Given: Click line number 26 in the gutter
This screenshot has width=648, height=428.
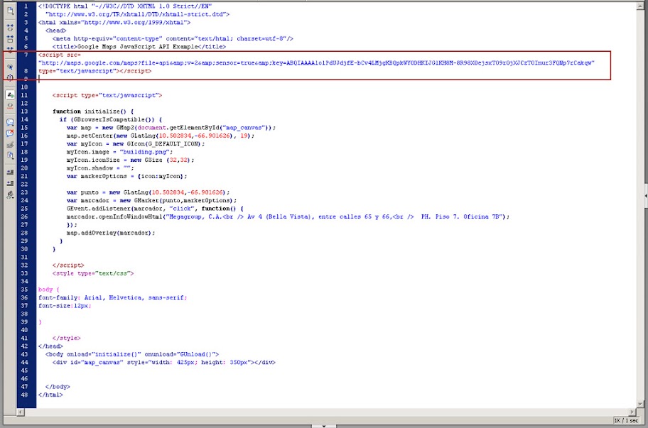Looking at the screenshot, I should point(24,216).
